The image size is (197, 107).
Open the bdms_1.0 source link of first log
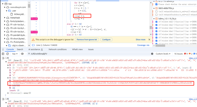coord(193,58)
